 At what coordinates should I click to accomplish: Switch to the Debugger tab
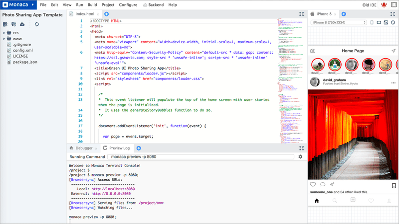tap(83, 148)
